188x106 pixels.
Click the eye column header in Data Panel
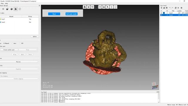click(161, 11)
